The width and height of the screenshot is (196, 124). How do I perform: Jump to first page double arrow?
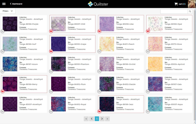click(86, 119)
